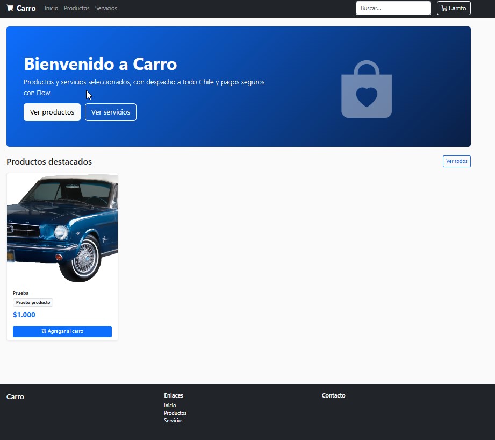Click the $1.000 price text

24,315
